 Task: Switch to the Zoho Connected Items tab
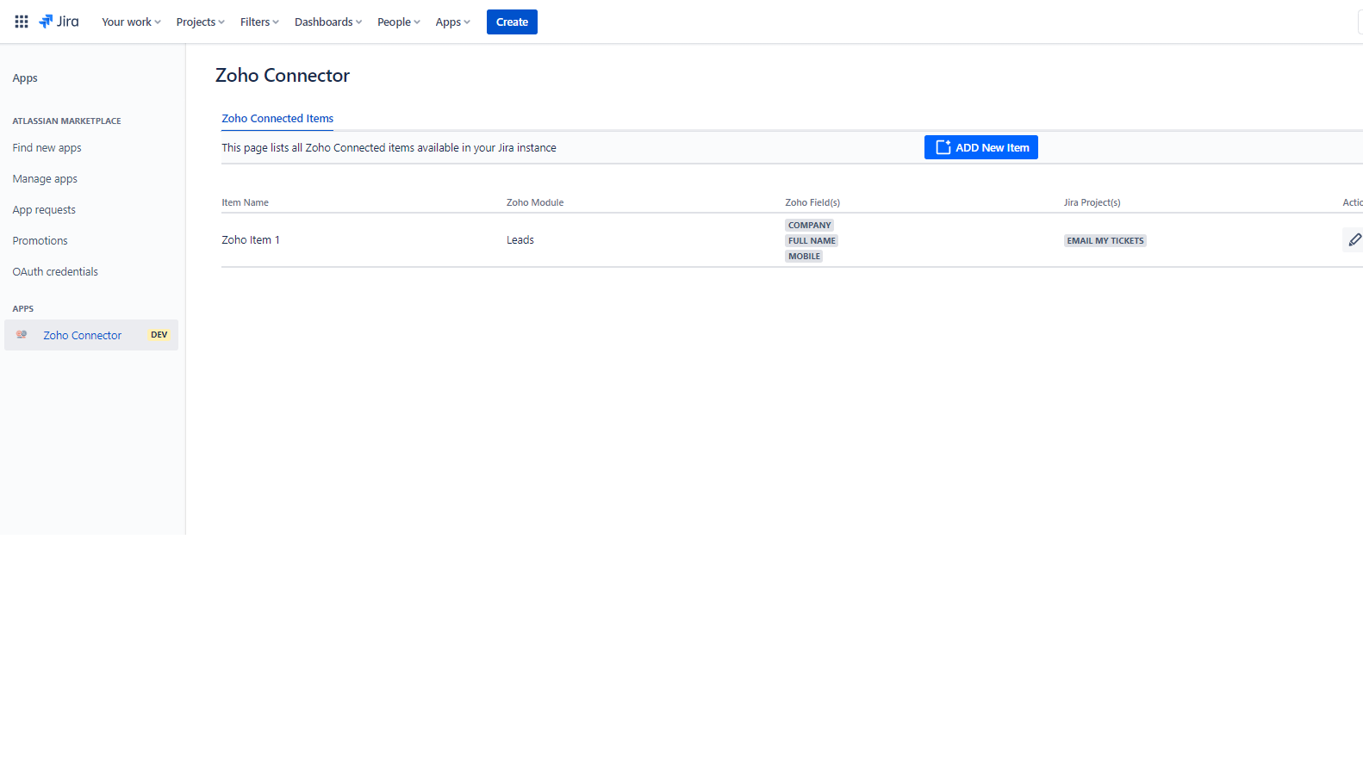(277, 119)
